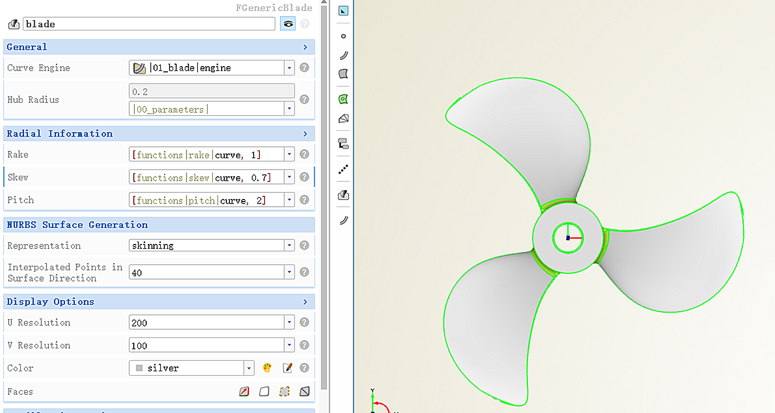Open help for V Resolution

304,345
